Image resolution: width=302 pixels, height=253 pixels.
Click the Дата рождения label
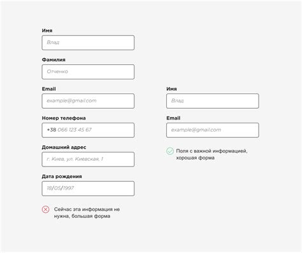click(x=62, y=177)
